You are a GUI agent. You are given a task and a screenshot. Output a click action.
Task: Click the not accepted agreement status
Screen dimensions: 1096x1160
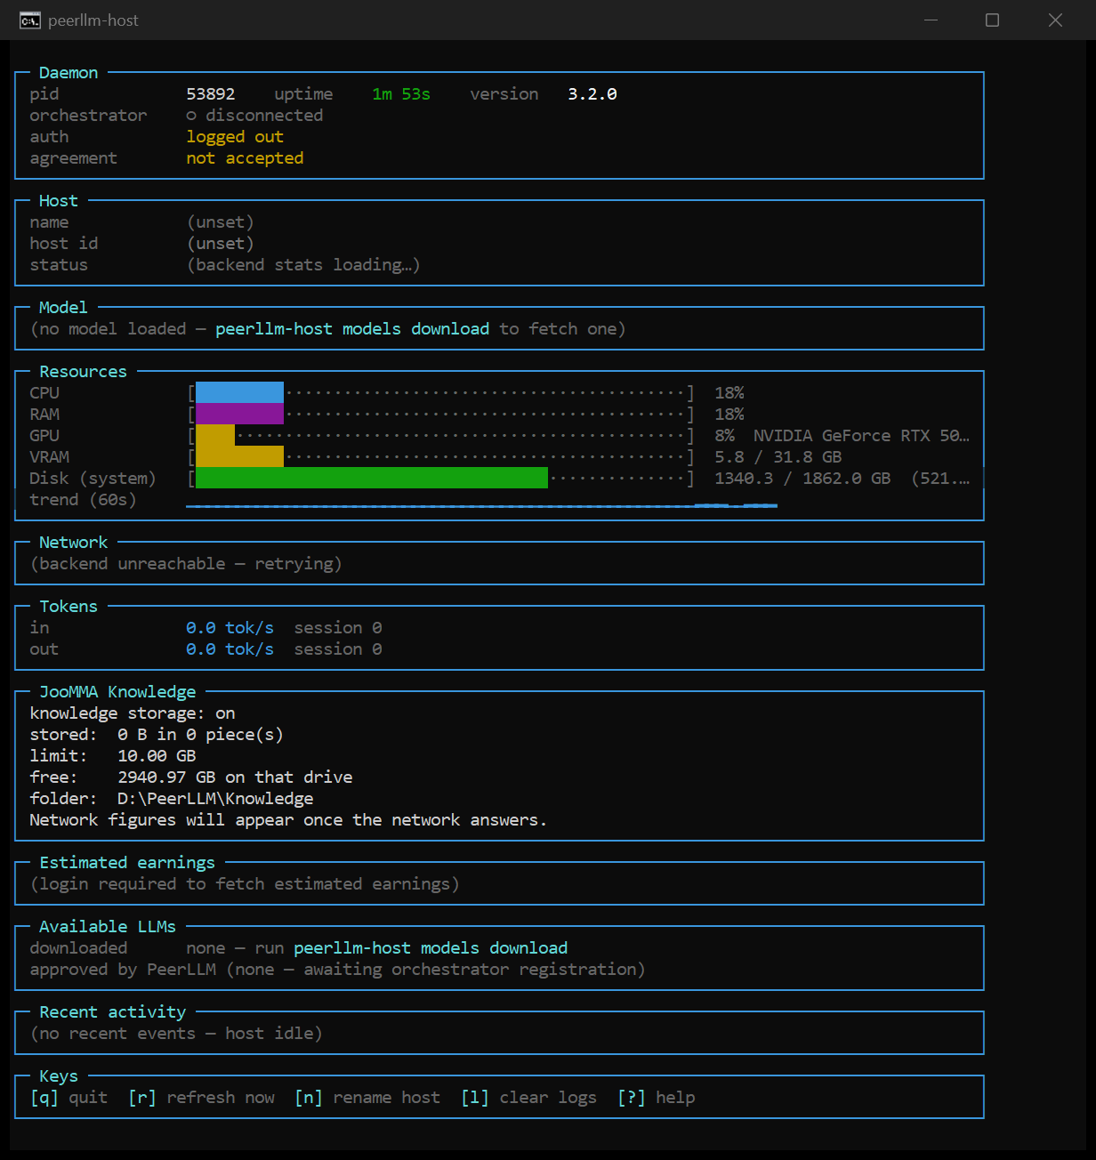[245, 158]
